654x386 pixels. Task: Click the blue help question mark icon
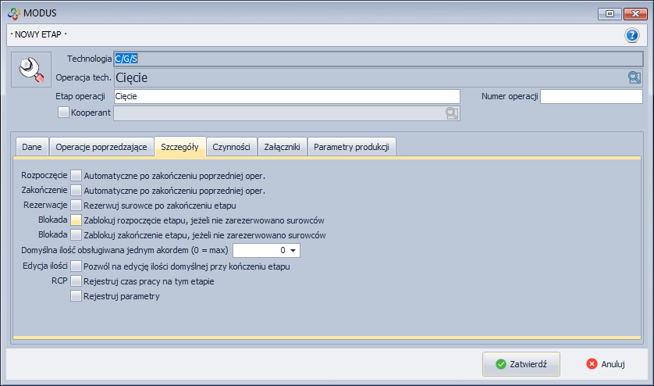pos(632,35)
